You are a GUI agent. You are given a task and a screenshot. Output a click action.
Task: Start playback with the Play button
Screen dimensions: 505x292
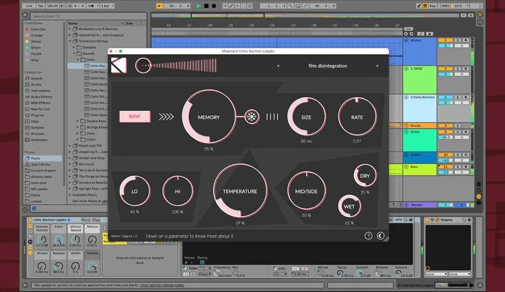tap(199, 6)
